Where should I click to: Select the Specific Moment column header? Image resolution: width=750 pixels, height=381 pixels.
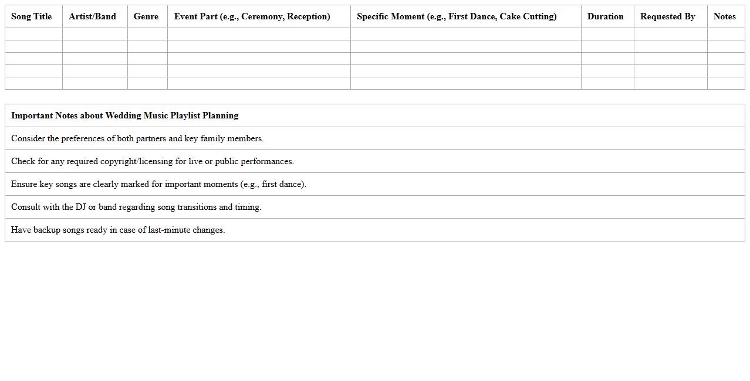[457, 16]
